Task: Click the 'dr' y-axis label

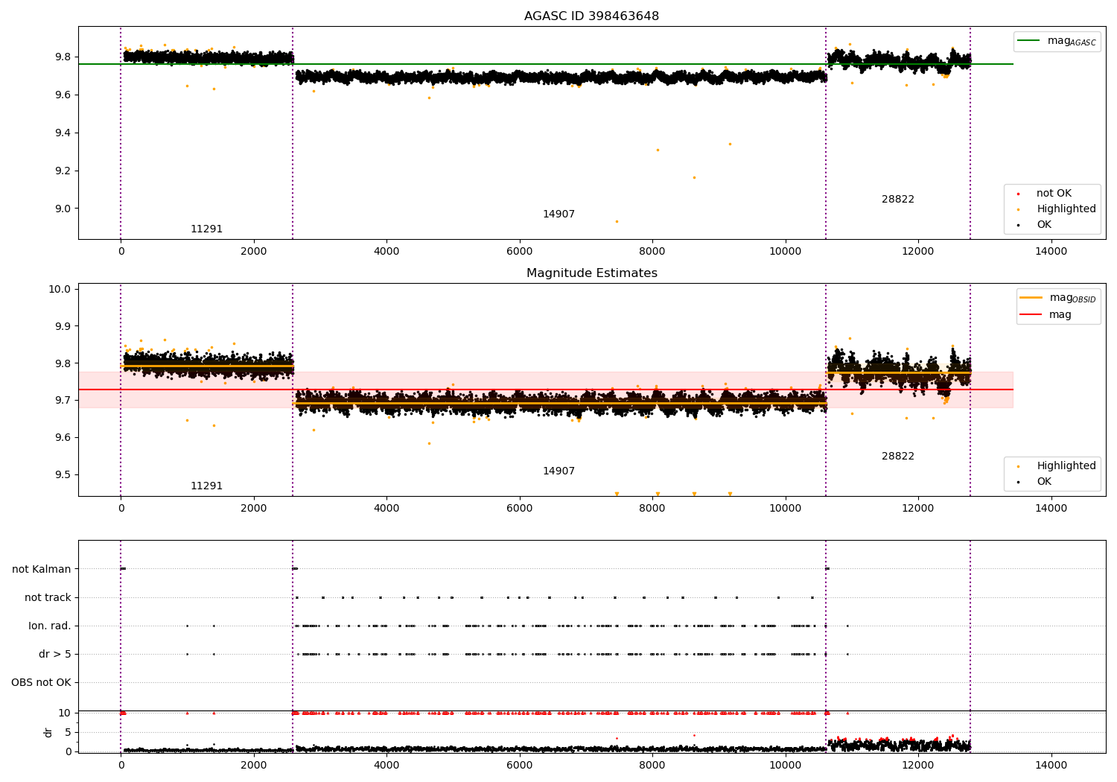Action: tap(48, 732)
